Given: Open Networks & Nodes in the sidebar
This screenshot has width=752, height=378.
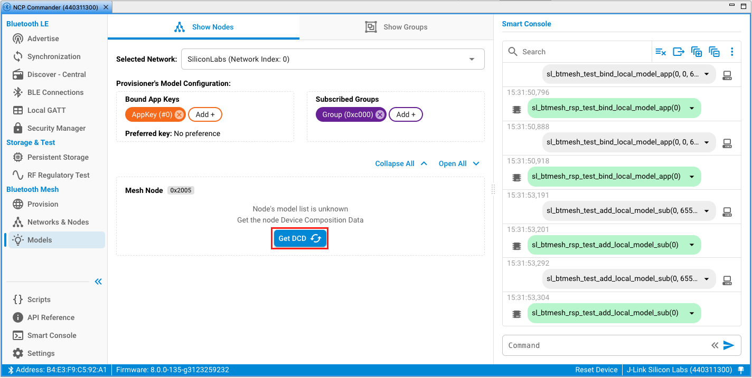Looking at the screenshot, I should point(58,222).
